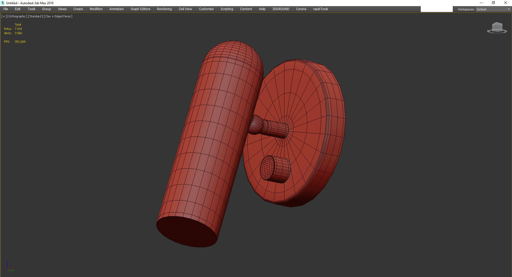Click the Total statistics header text

[18, 25]
